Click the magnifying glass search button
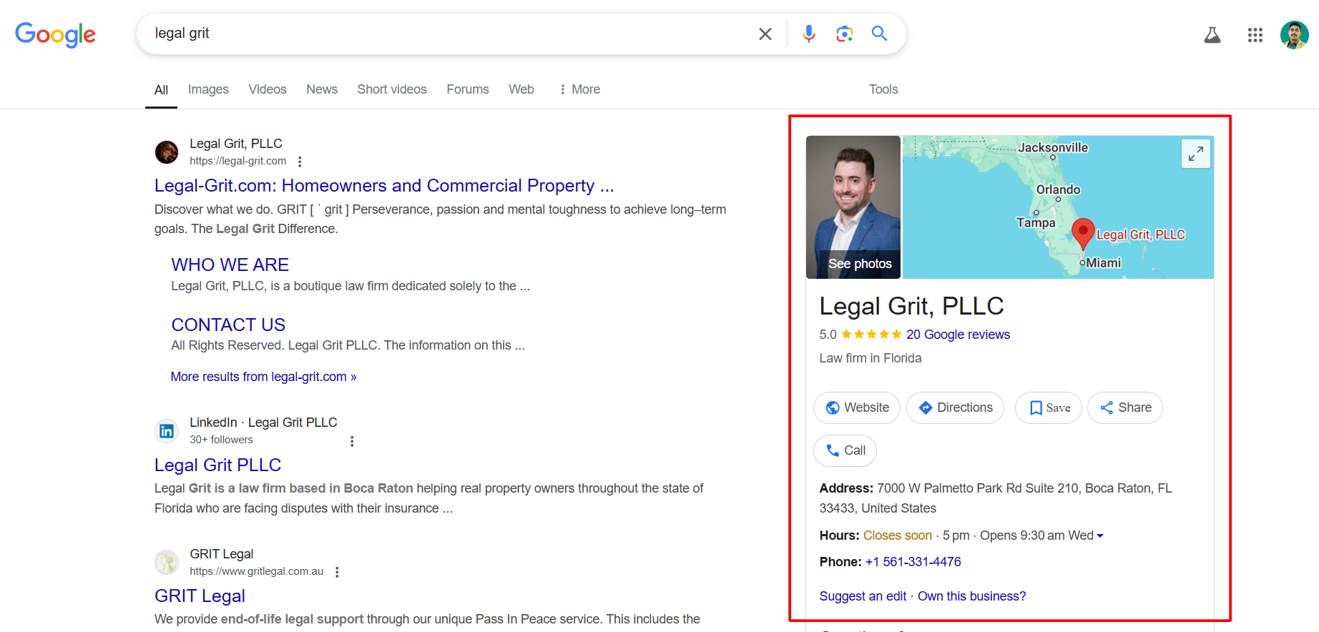Viewport: 1319px width, 632px height. tap(879, 34)
